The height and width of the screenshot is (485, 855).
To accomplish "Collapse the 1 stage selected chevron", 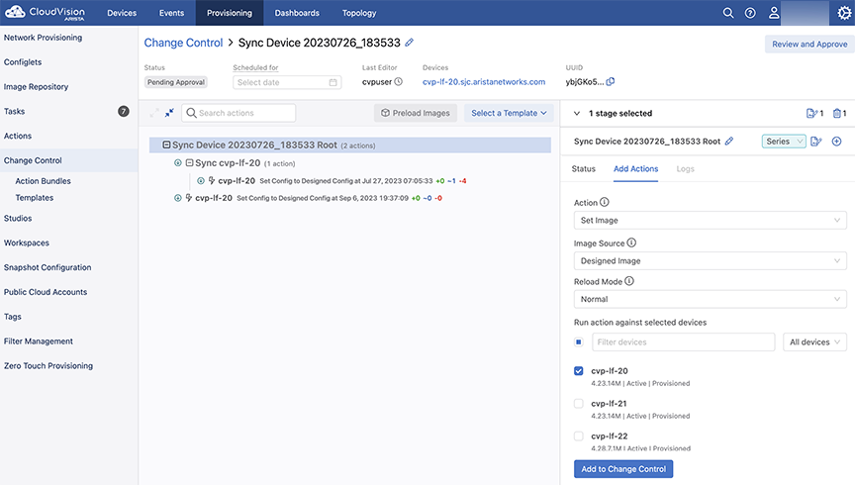I will [x=576, y=114].
